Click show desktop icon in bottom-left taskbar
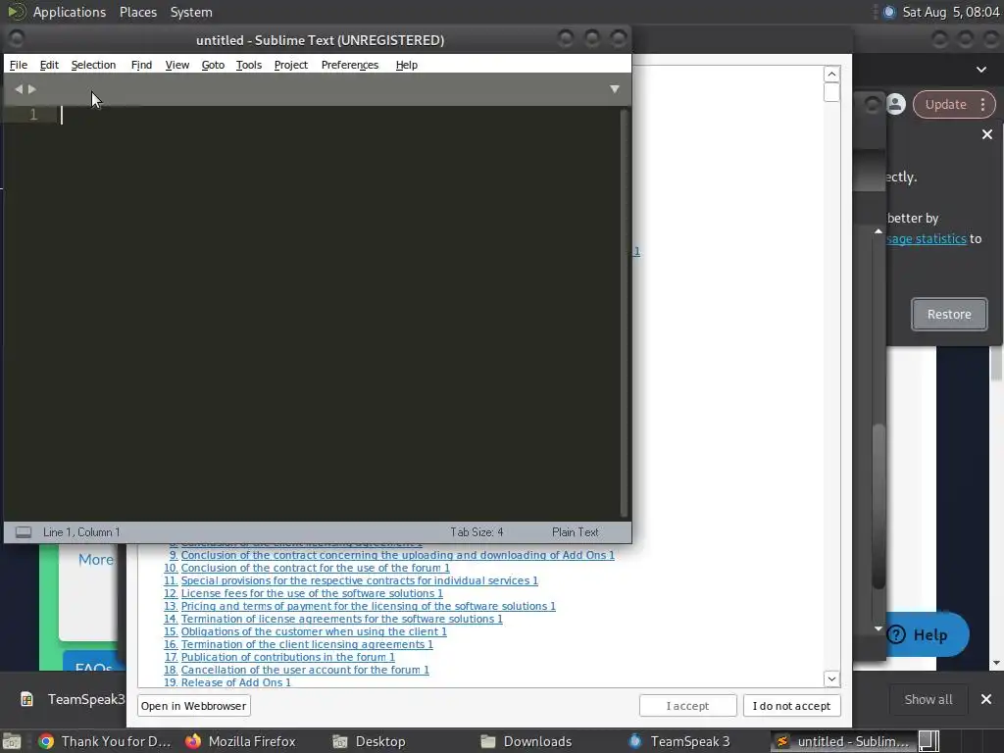Screen dimensions: 1004x753 point(12,741)
